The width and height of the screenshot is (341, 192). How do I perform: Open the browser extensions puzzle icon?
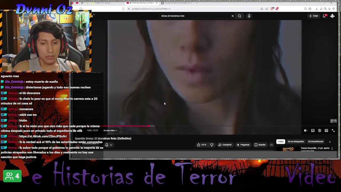tap(306, 9)
